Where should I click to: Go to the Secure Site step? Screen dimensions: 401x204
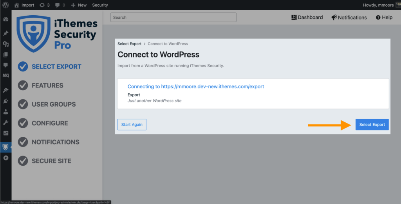pos(45,161)
